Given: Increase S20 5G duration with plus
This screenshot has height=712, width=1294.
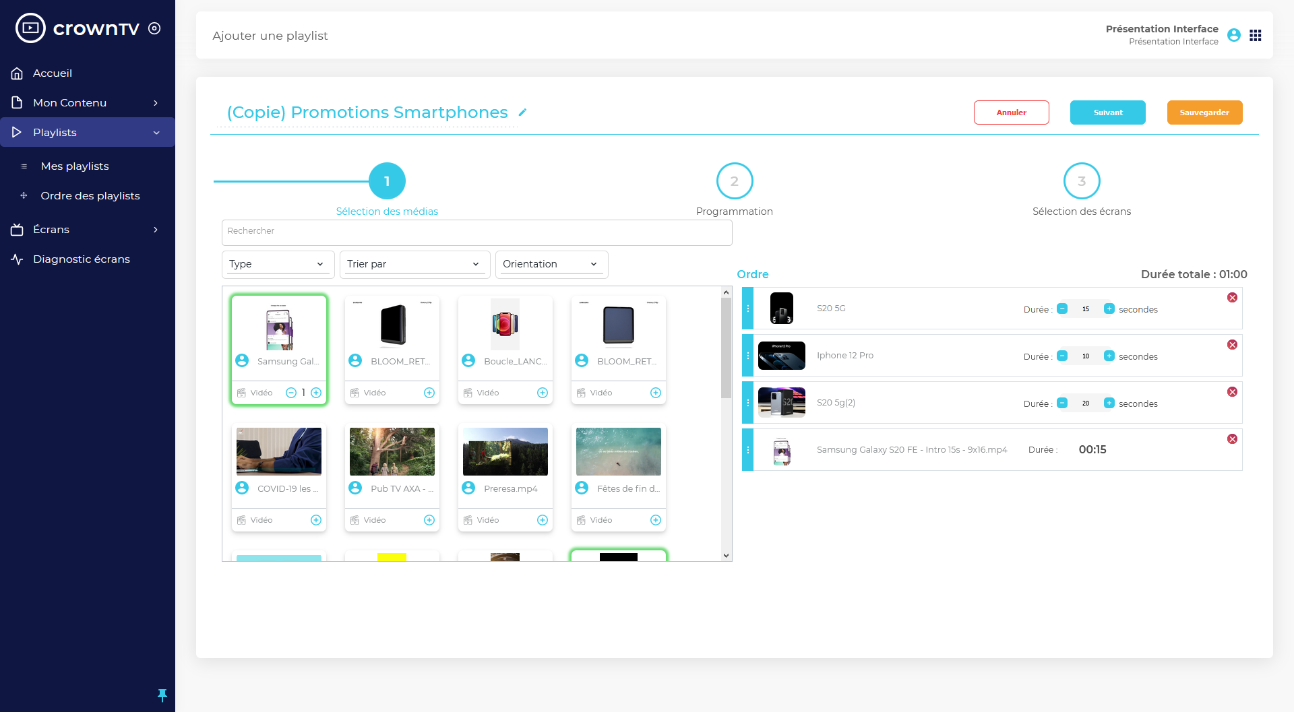Looking at the screenshot, I should 1109,309.
